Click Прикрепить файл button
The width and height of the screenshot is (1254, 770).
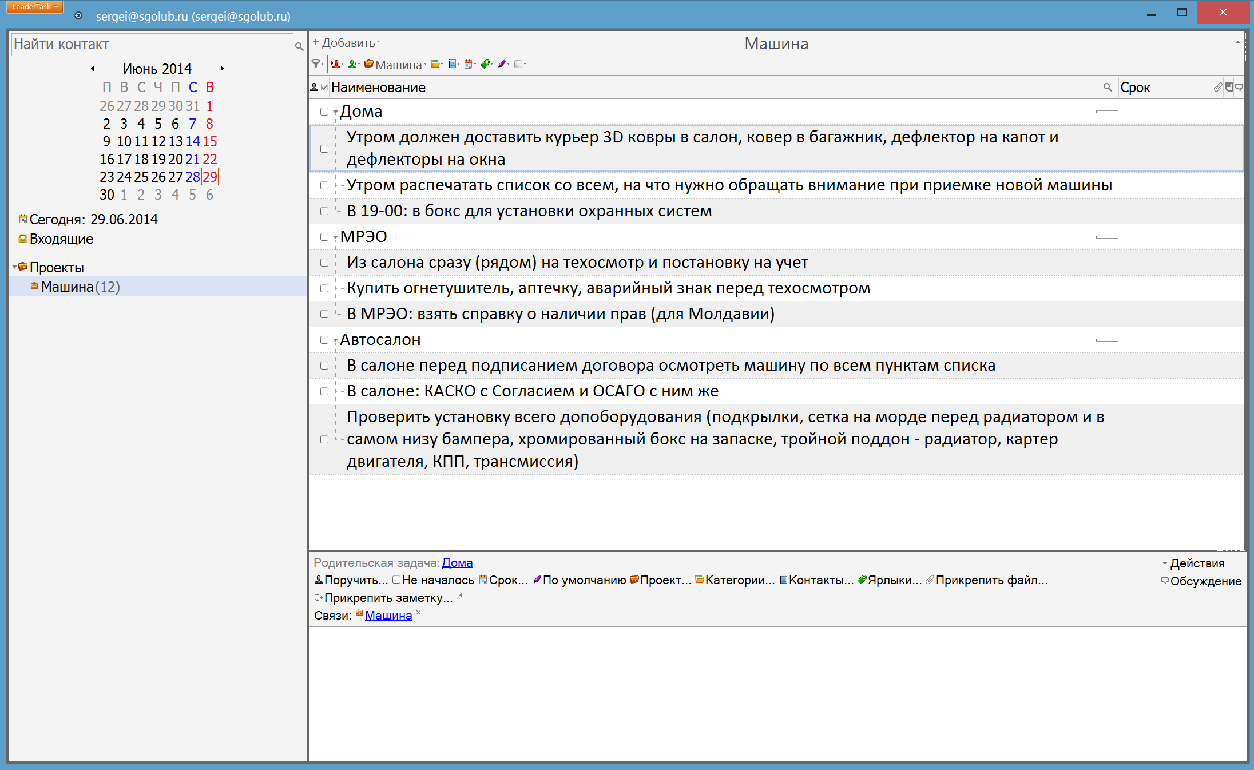[991, 580]
